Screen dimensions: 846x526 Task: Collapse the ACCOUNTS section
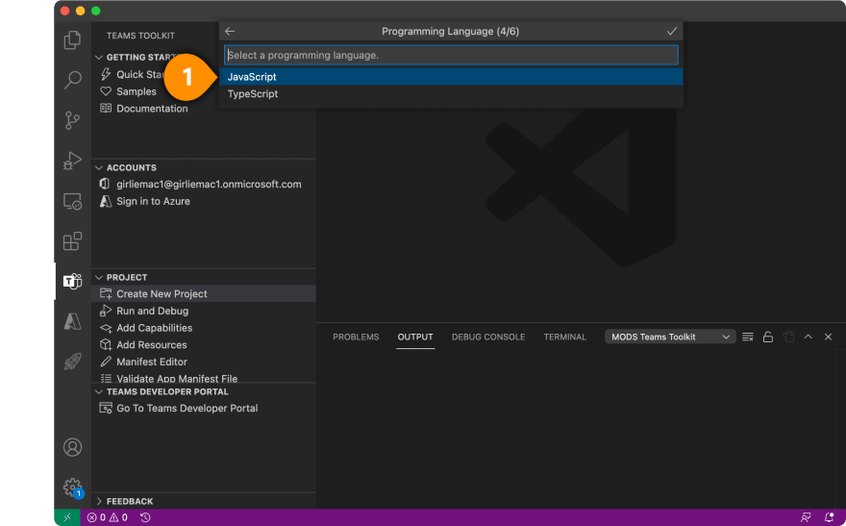99,167
